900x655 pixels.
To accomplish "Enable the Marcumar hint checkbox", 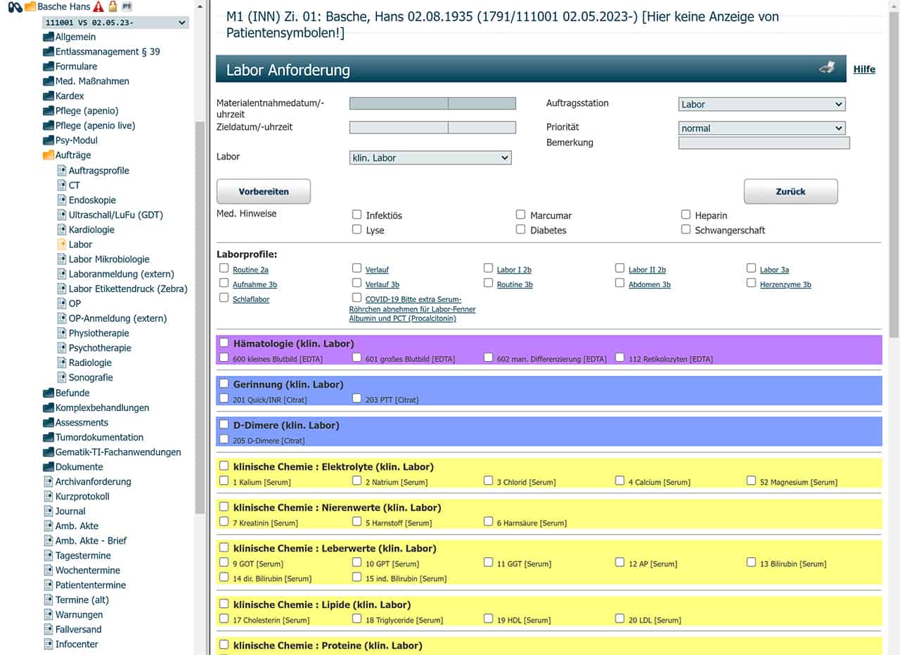I will [x=521, y=215].
